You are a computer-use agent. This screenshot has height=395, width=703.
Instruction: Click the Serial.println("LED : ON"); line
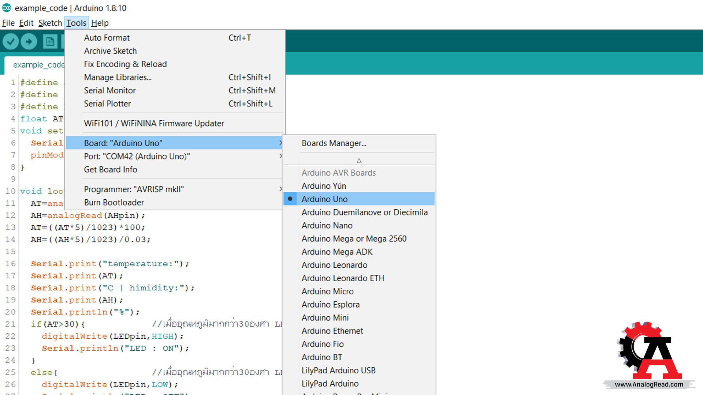115,348
